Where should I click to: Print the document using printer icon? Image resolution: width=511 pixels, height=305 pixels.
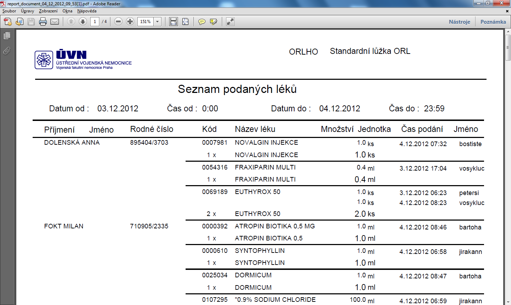pos(43,22)
